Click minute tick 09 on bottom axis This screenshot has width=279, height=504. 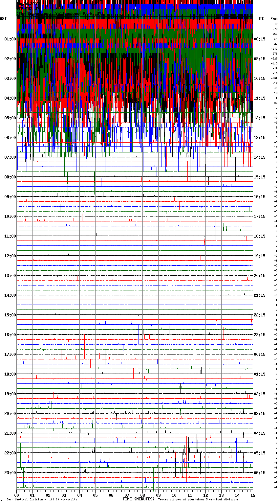(x=158, y=495)
